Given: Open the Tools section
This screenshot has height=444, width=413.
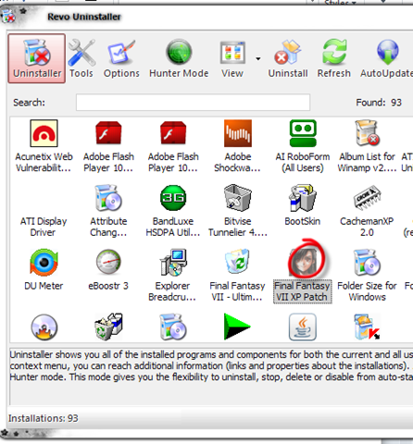Looking at the screenshot, I should coord(81,58).
